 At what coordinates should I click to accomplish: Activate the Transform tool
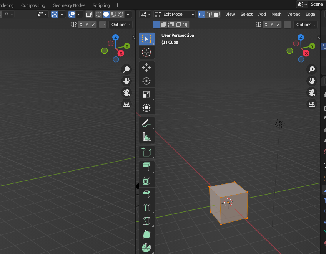(146, 108)
